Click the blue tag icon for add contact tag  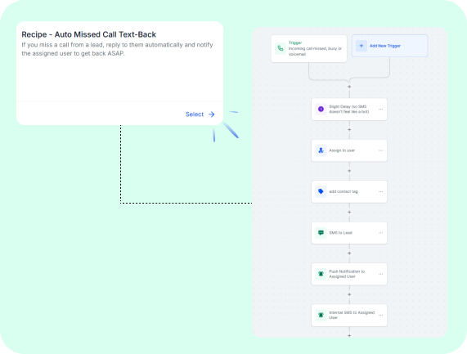(x=321, y=191)
